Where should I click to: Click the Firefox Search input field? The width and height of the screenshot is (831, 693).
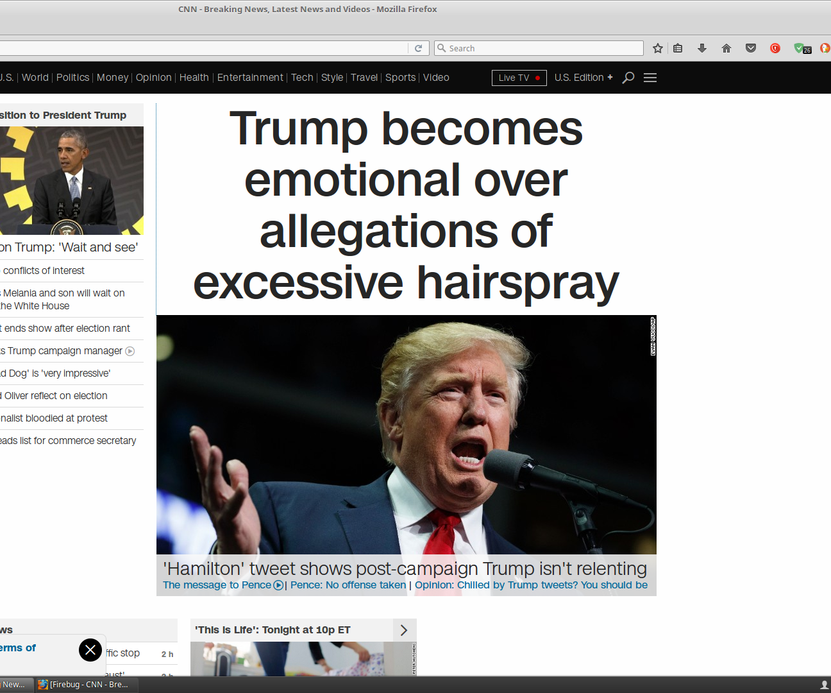click(539, 48)
